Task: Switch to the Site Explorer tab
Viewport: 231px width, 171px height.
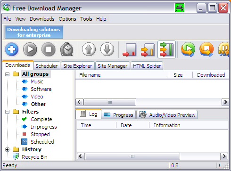Action: [78, 66]
